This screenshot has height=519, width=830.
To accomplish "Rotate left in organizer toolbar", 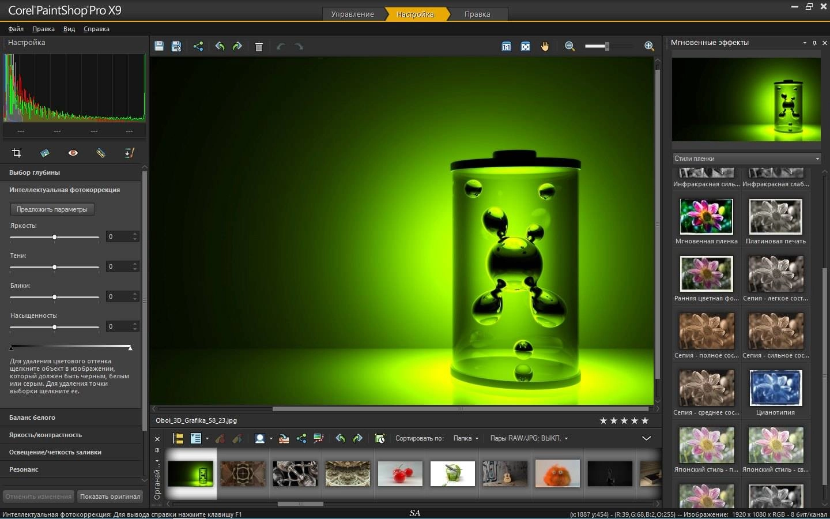I will pyautogui.click(x=340, y=438).
